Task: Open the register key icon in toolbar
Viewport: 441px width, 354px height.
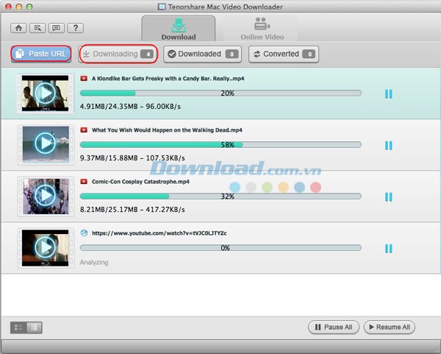Action: [37, 28]
